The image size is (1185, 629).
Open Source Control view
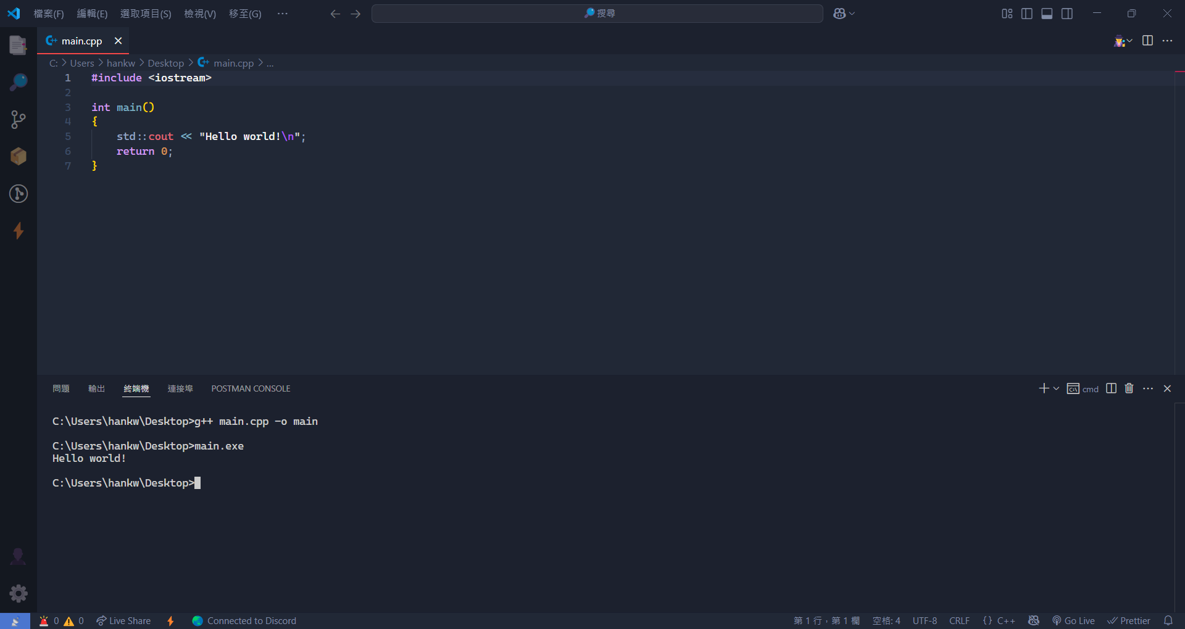[x=19, y=120]
